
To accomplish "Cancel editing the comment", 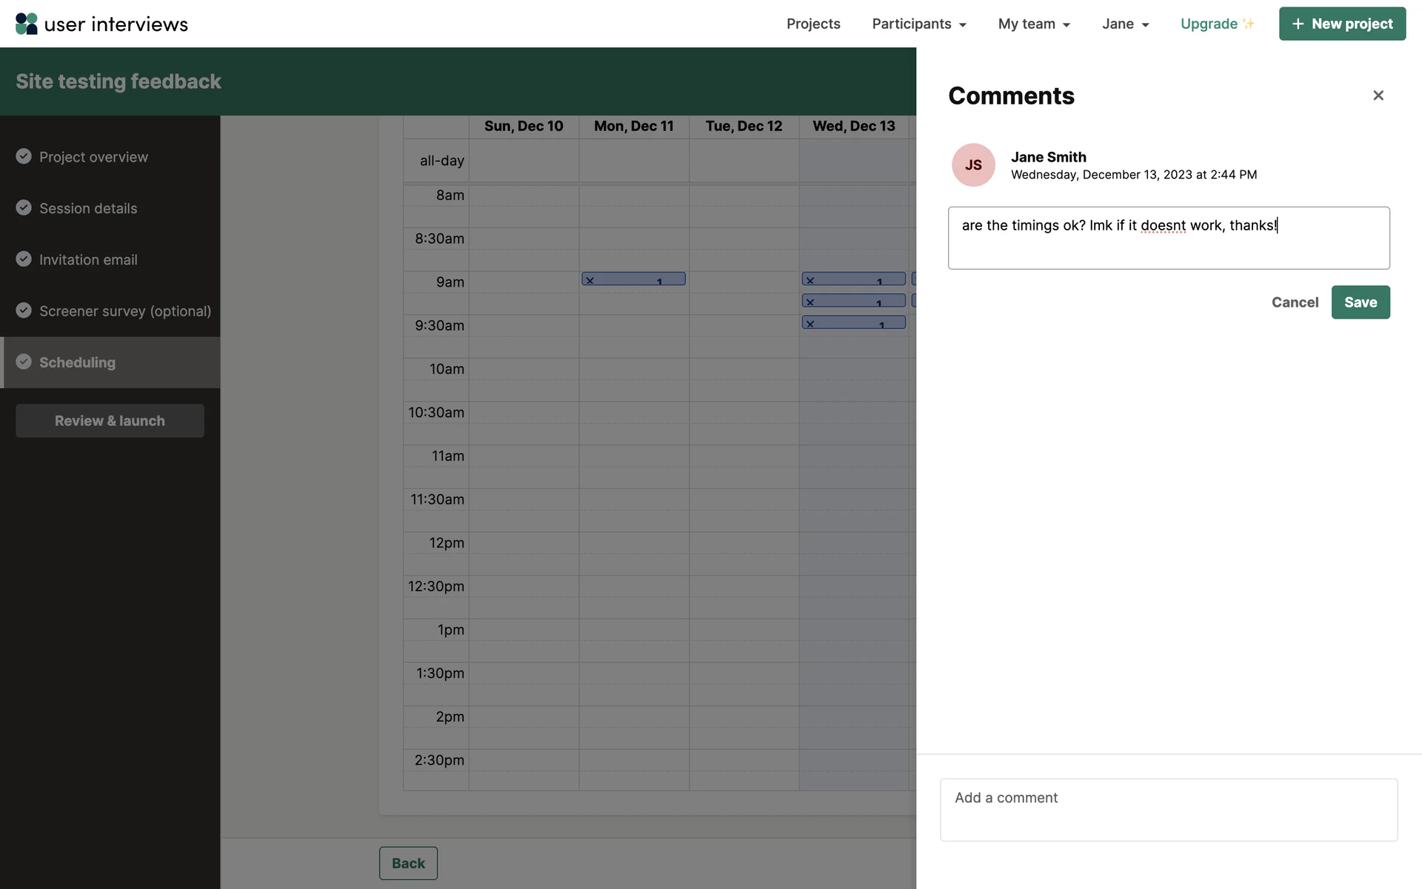I will pos(1294,302).
